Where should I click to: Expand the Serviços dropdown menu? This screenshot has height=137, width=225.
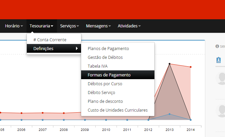(70, 26)
